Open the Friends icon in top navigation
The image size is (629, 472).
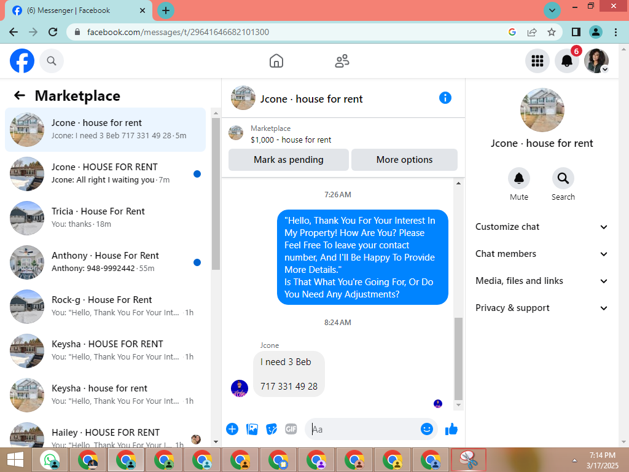[342, 61]
